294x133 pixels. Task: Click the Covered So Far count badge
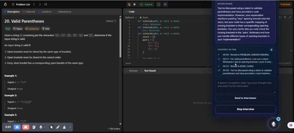tap(271, 50)
